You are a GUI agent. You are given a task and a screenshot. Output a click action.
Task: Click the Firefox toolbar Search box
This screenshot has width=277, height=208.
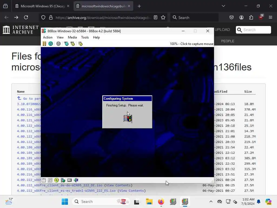point(194,18)
